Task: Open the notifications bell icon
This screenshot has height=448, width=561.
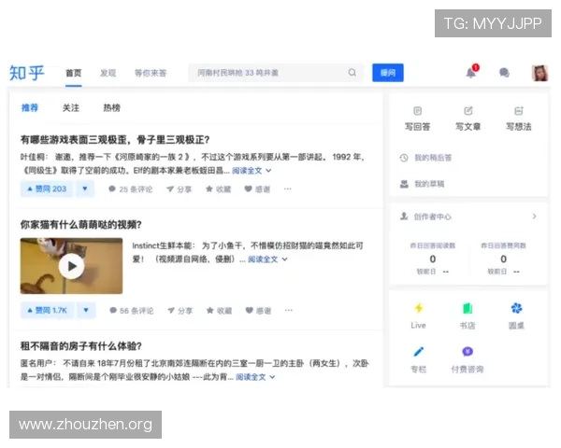Action: point(471,73)
